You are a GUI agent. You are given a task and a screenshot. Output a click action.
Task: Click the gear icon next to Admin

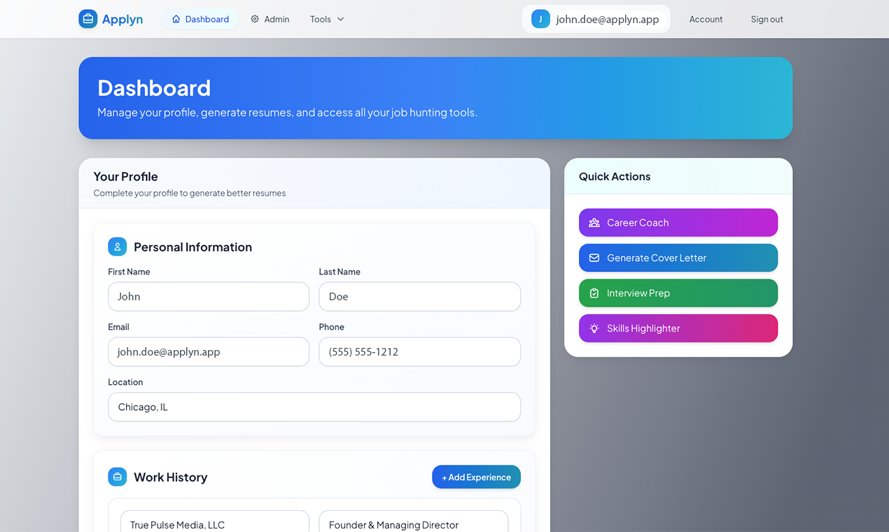255,19
